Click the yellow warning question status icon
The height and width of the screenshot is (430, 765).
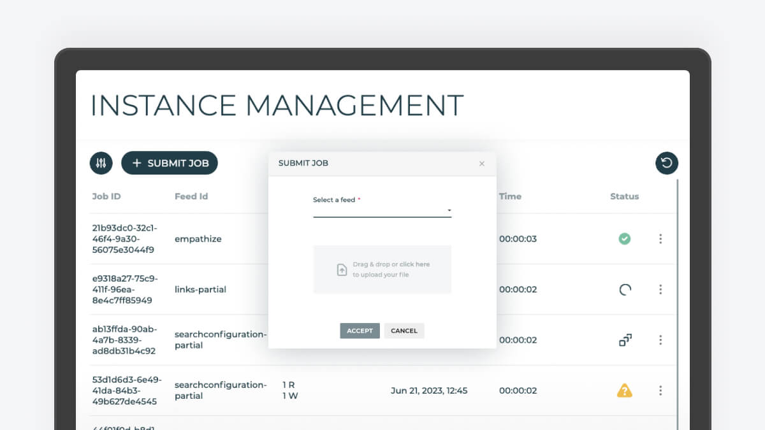[x=624, y=391]
